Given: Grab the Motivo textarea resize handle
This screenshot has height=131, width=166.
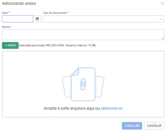Looking at the screenshot, I should (x=163, y=39).
